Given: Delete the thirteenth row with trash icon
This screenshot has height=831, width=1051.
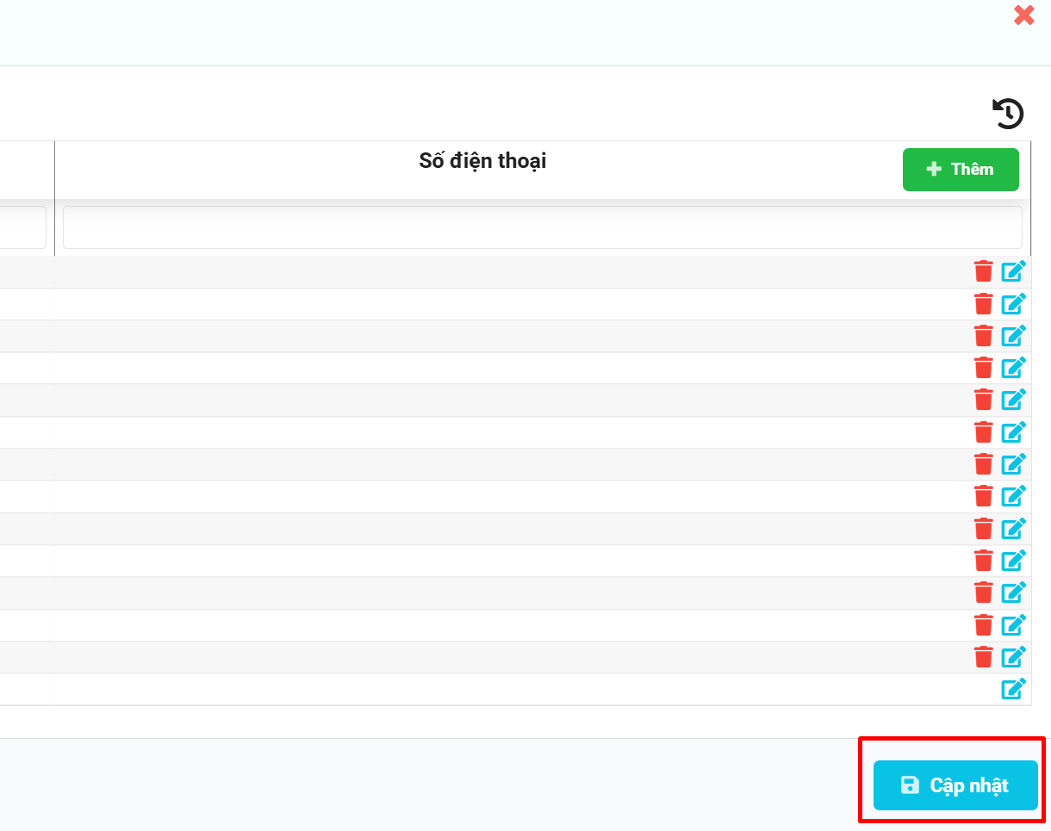Looking at the screenshot, I should pos(983,656).
